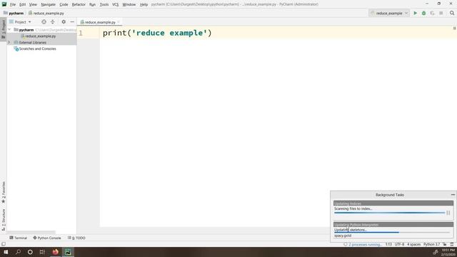This screenshot has width=457, height=257.
Task: Open the 4 spaces indent selector
Action: (413, 244)
